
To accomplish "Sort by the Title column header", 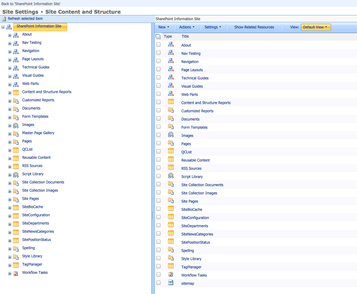I will coord(185,36).
